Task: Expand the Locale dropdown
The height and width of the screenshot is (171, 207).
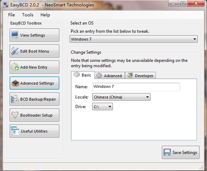Action: (x=121, y=97)
